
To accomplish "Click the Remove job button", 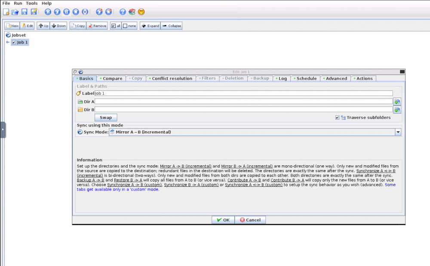I will [x=97, y=26].
